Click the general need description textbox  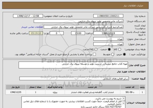click(x=73, y=65)
